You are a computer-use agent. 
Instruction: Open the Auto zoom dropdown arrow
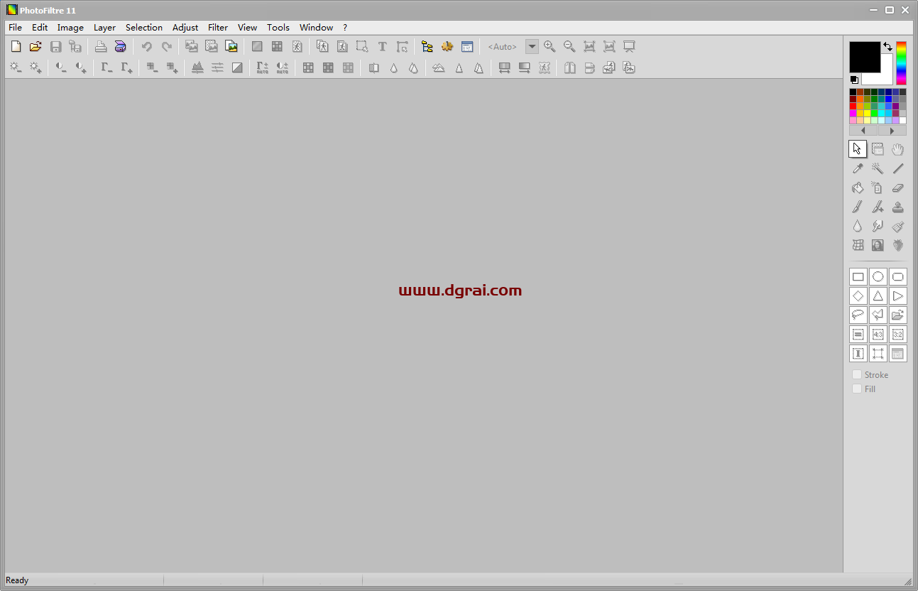coord(532,47)
